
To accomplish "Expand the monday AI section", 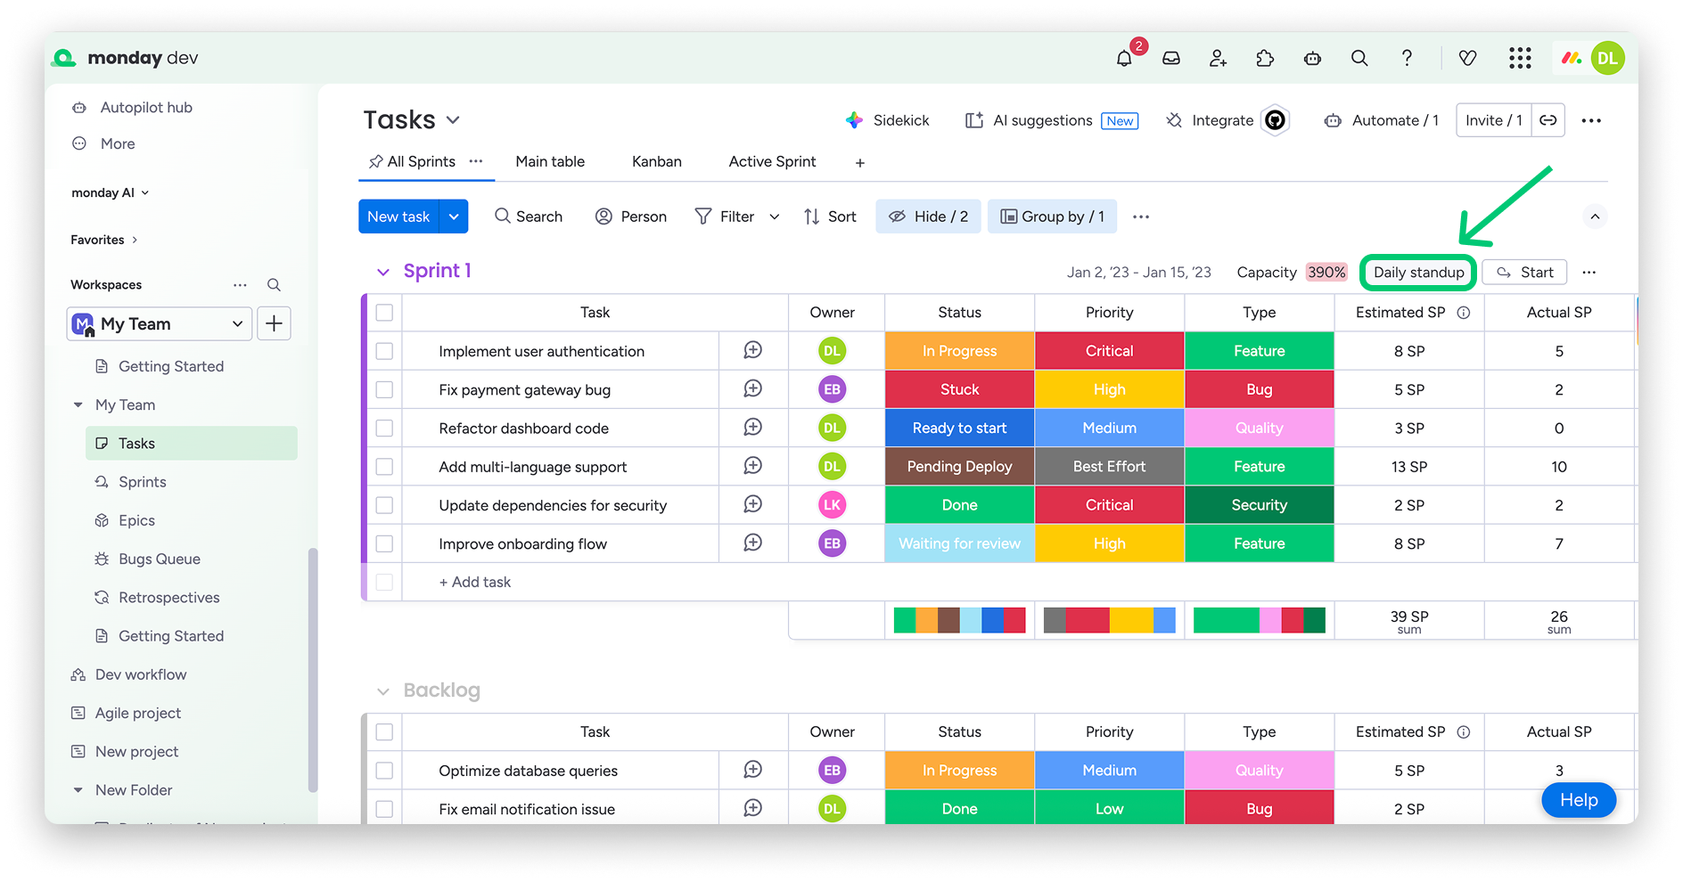I will [x=111, y=192].
